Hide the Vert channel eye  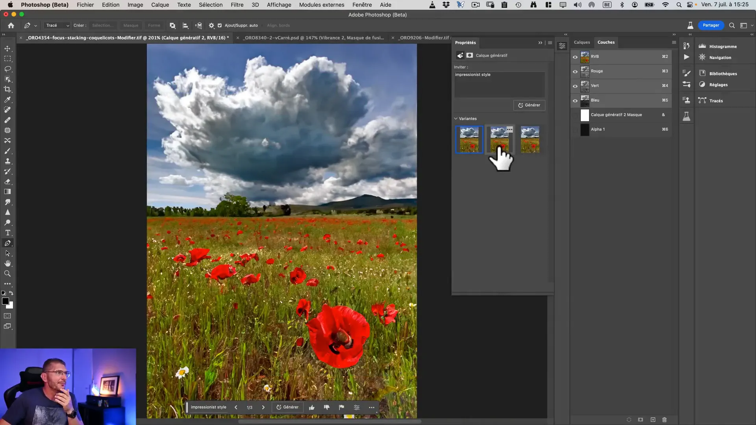(x=575, y=86)
